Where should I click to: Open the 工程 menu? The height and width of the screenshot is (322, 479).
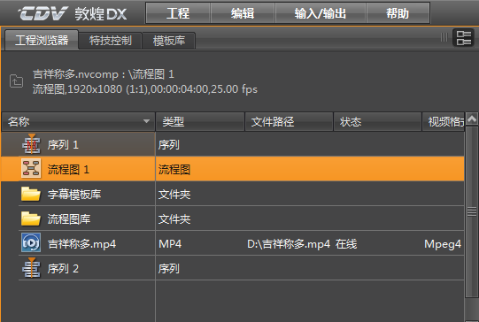pyautogui.click(x=178, y=13)
